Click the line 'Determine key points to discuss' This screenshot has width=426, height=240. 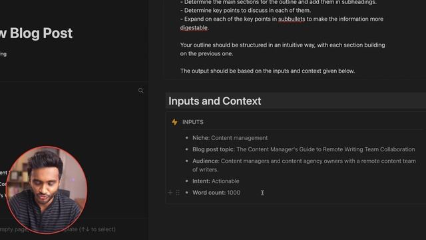pos(246,11)
